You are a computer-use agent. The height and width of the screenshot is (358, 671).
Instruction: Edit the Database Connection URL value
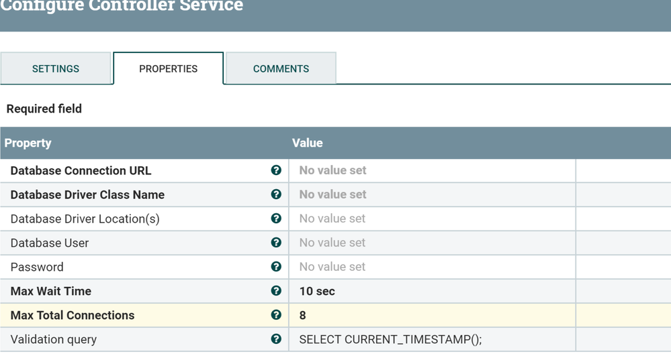click(x=431, y=170)
